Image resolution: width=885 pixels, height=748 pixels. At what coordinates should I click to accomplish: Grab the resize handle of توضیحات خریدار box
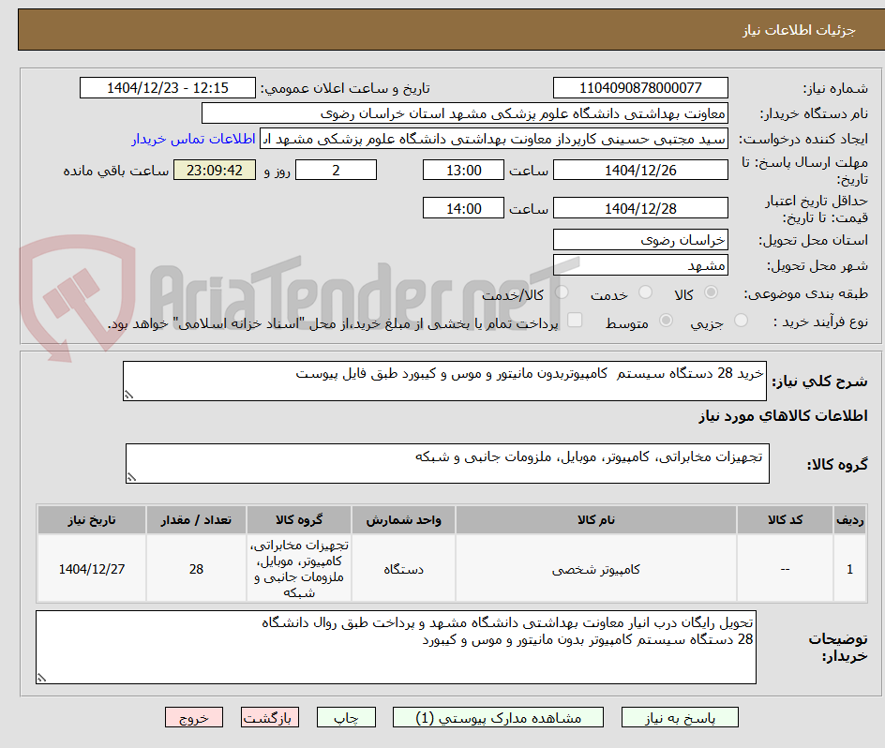42,678
